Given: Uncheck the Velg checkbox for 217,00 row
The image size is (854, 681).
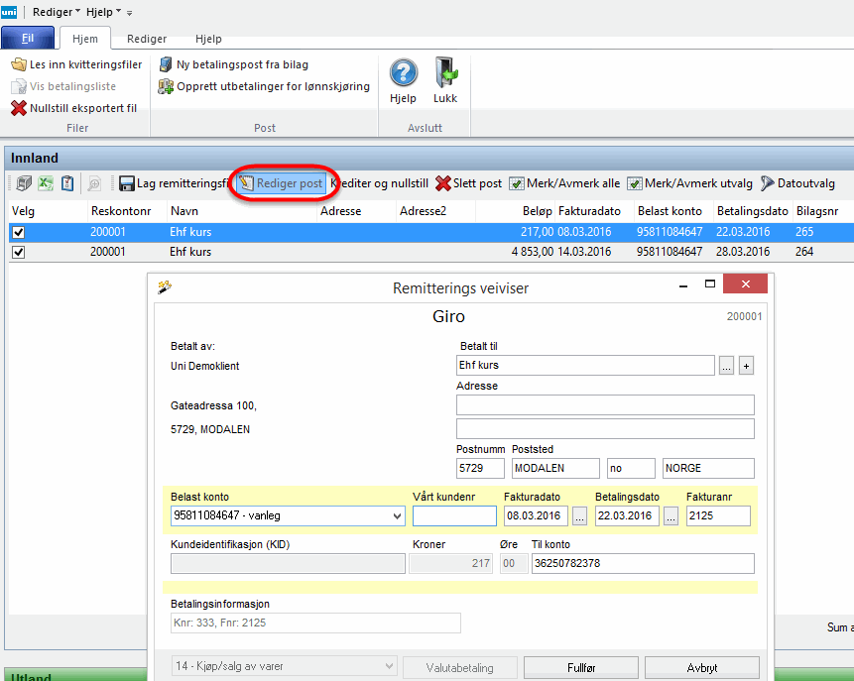Looking at the screenshot, I should [x=18, y=232].
